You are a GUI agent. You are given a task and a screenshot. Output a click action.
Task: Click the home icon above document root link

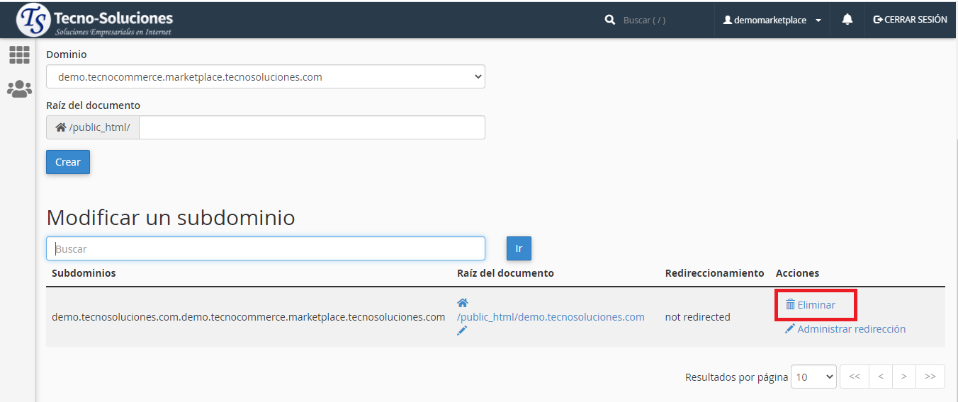point(463,304)
